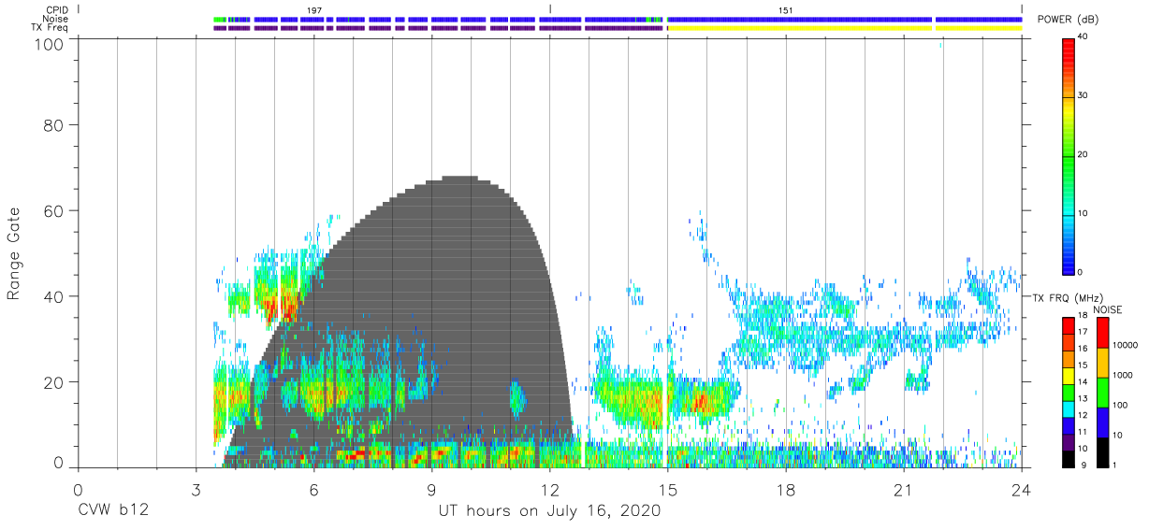Click the CPID label at top left
This screenshot has width=1149, height=530.
pos(56,9)
